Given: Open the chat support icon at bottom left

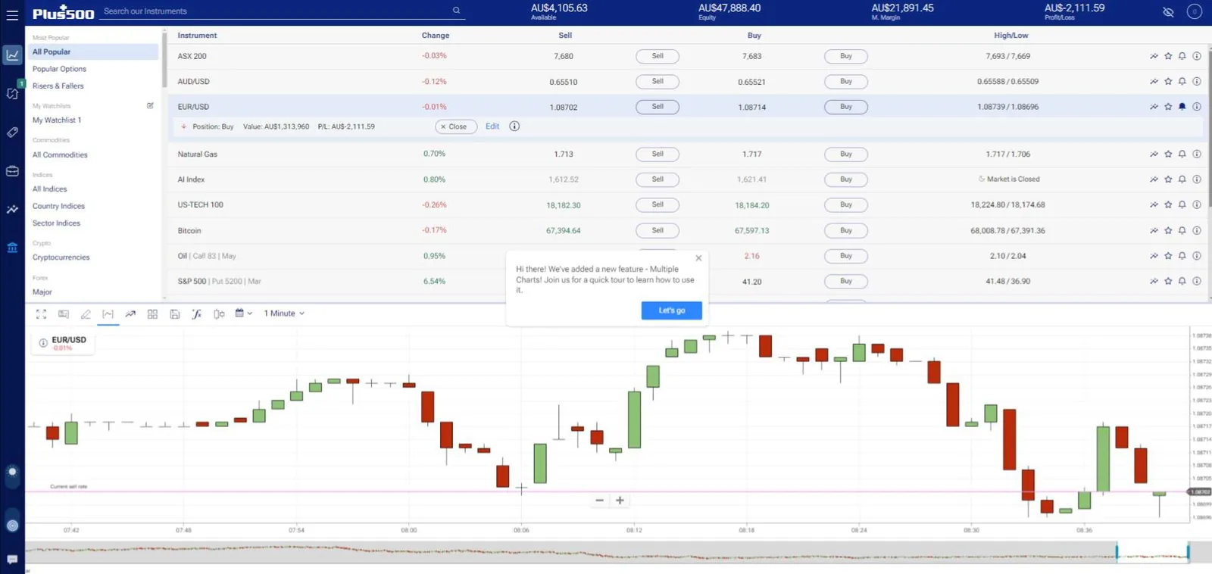Looking at the screenshot, I should [12, 559].
